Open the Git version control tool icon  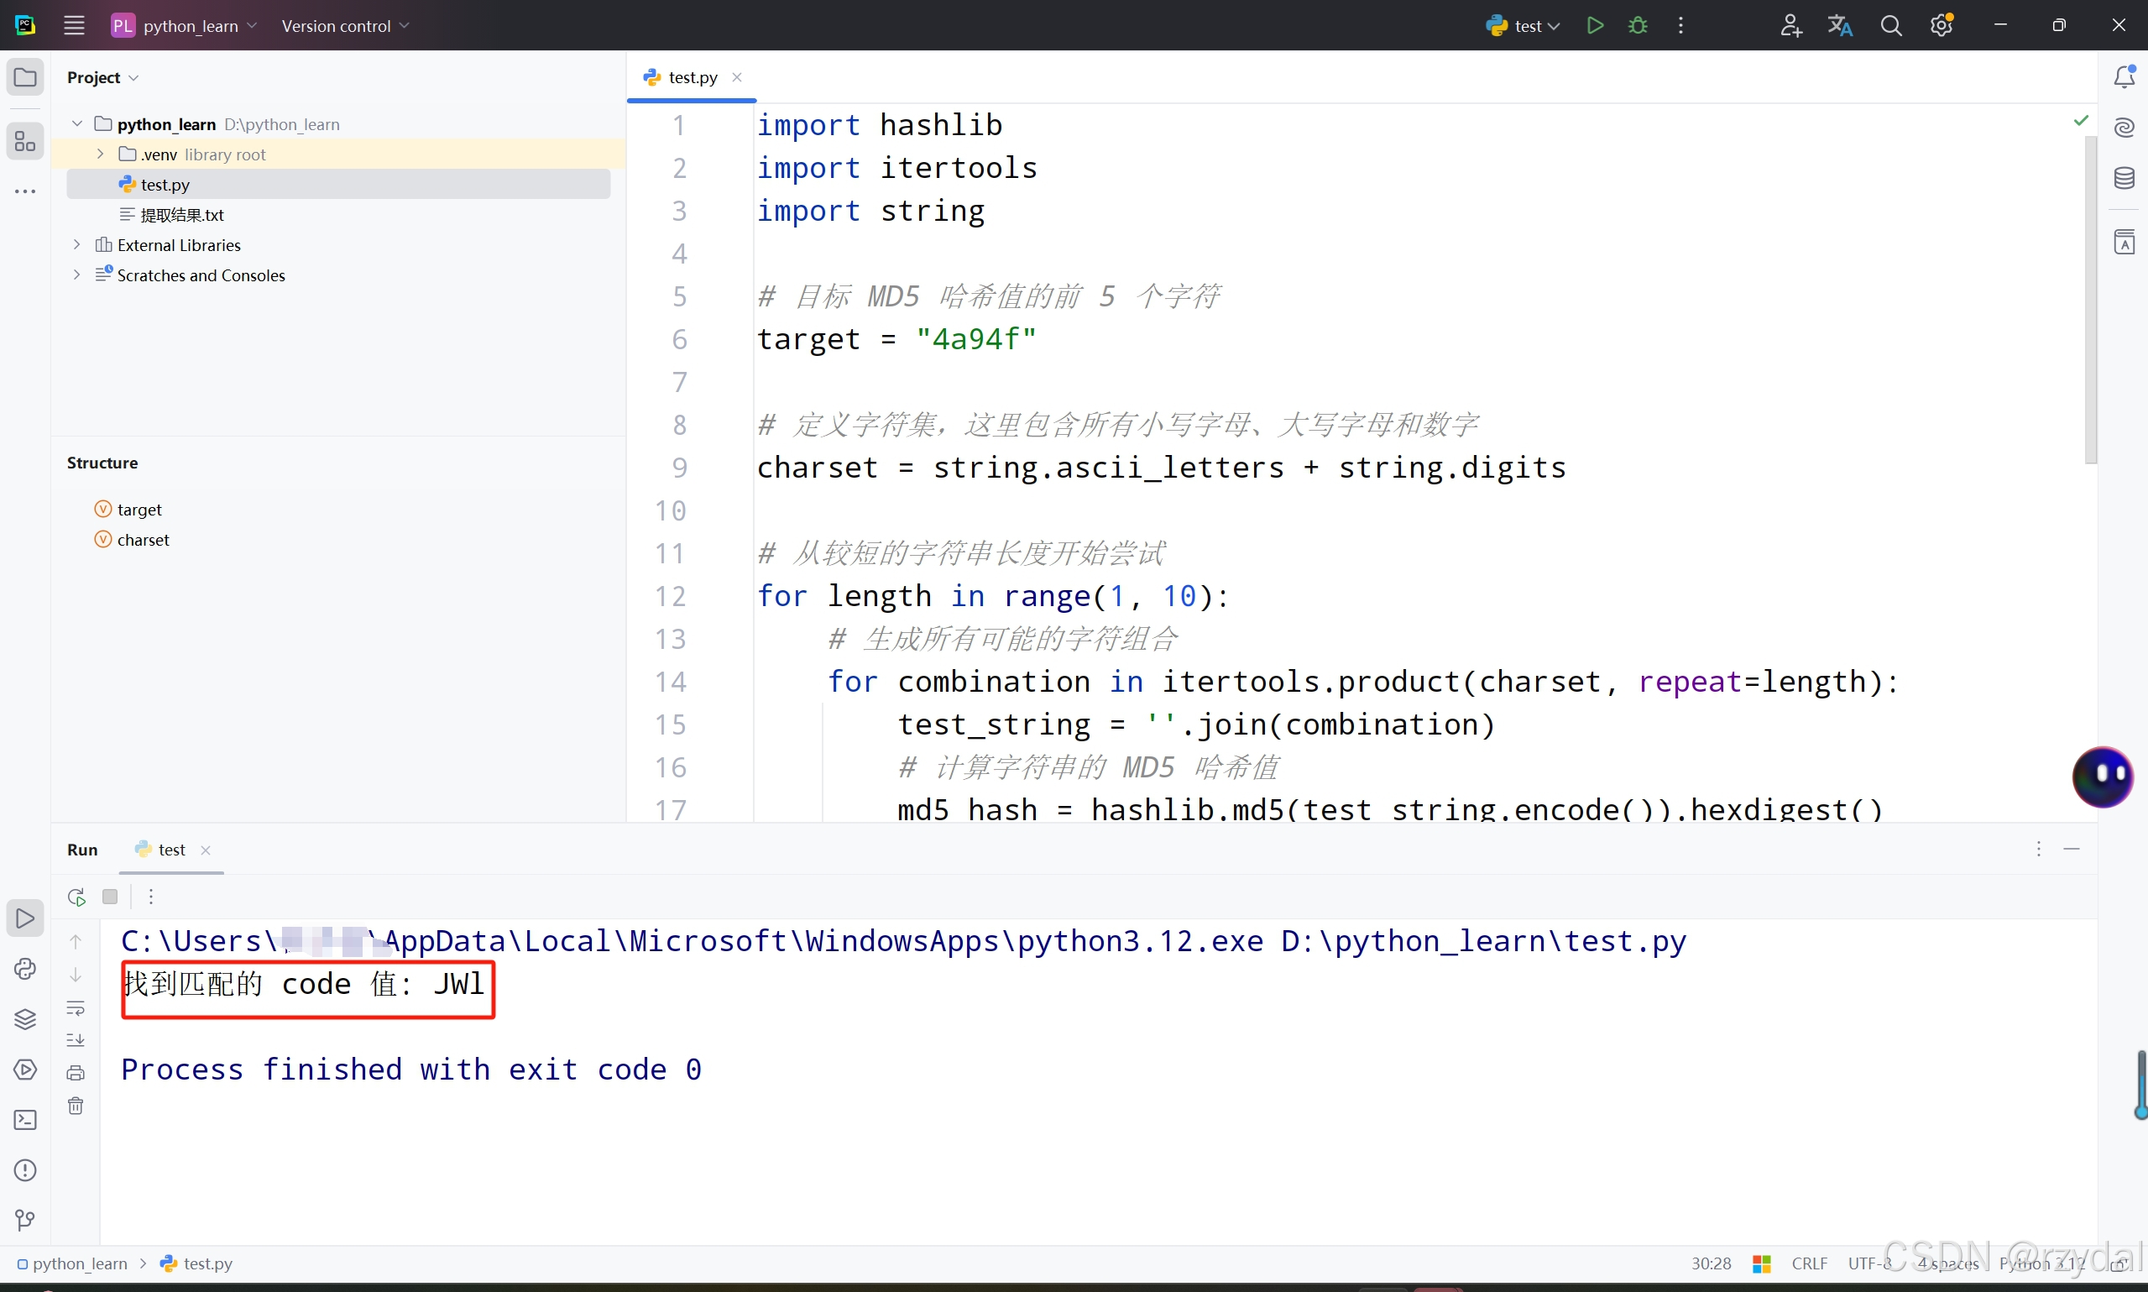[x=25, y=1221]
